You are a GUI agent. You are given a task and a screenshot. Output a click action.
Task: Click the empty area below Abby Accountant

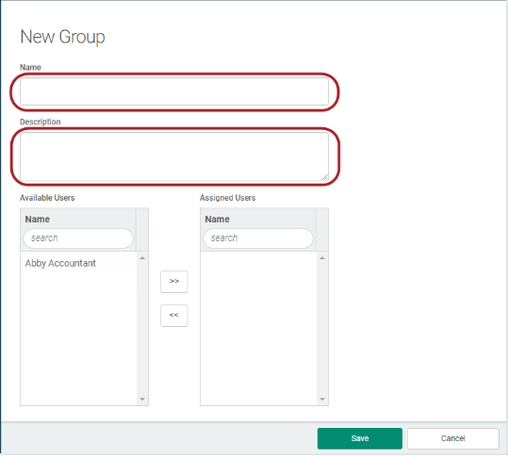[x=78, y=337]
